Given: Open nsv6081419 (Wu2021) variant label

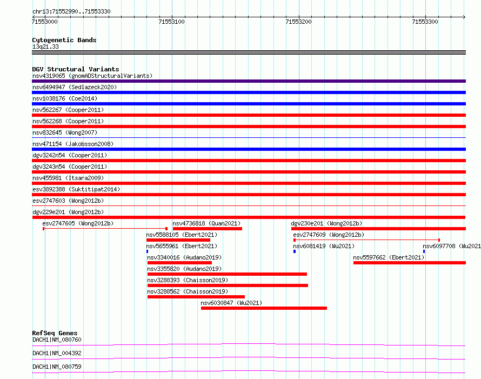Looking at the screenshot, I should pos(324,246).
